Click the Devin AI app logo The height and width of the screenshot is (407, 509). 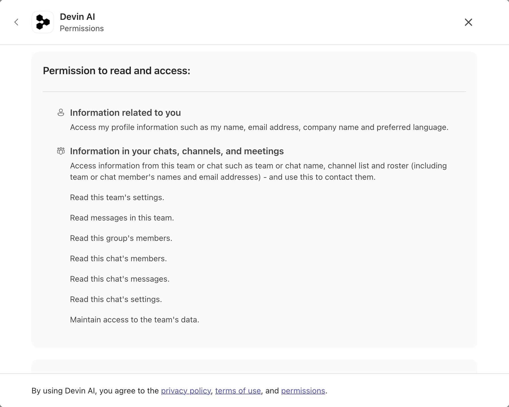(43, 22)
